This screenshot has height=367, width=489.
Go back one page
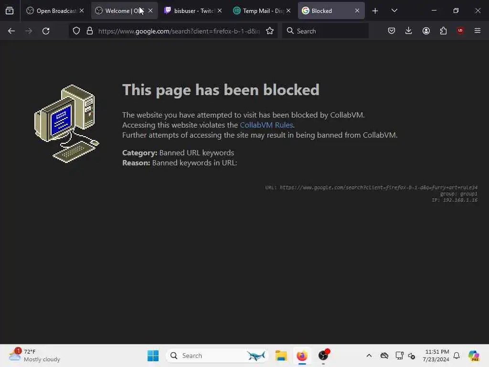tap(11, 31)
